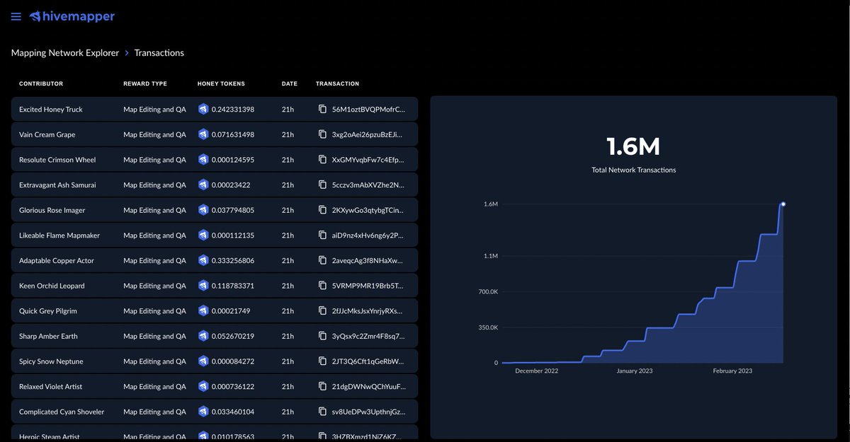
Task: Click HONEY token icon for Quick Grey Pilgrim
Action: pos(202,310)
